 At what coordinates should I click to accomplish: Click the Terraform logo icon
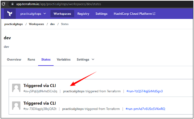click(x=10, y=13)
